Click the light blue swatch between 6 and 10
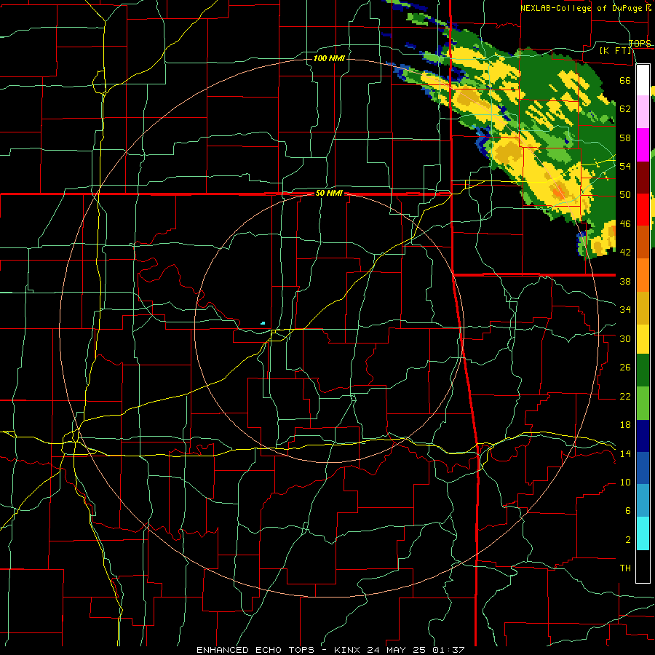The width and height of the screenshot is (655, 655). [x=643, y=501]
